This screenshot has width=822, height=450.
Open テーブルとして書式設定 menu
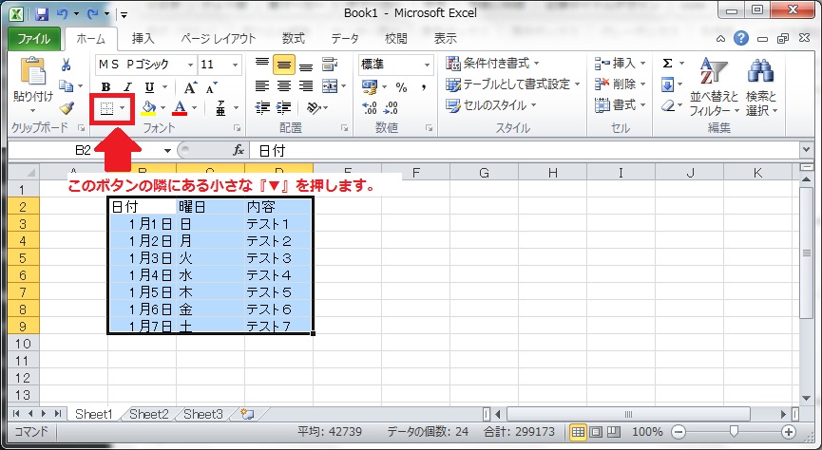[513, 84]
